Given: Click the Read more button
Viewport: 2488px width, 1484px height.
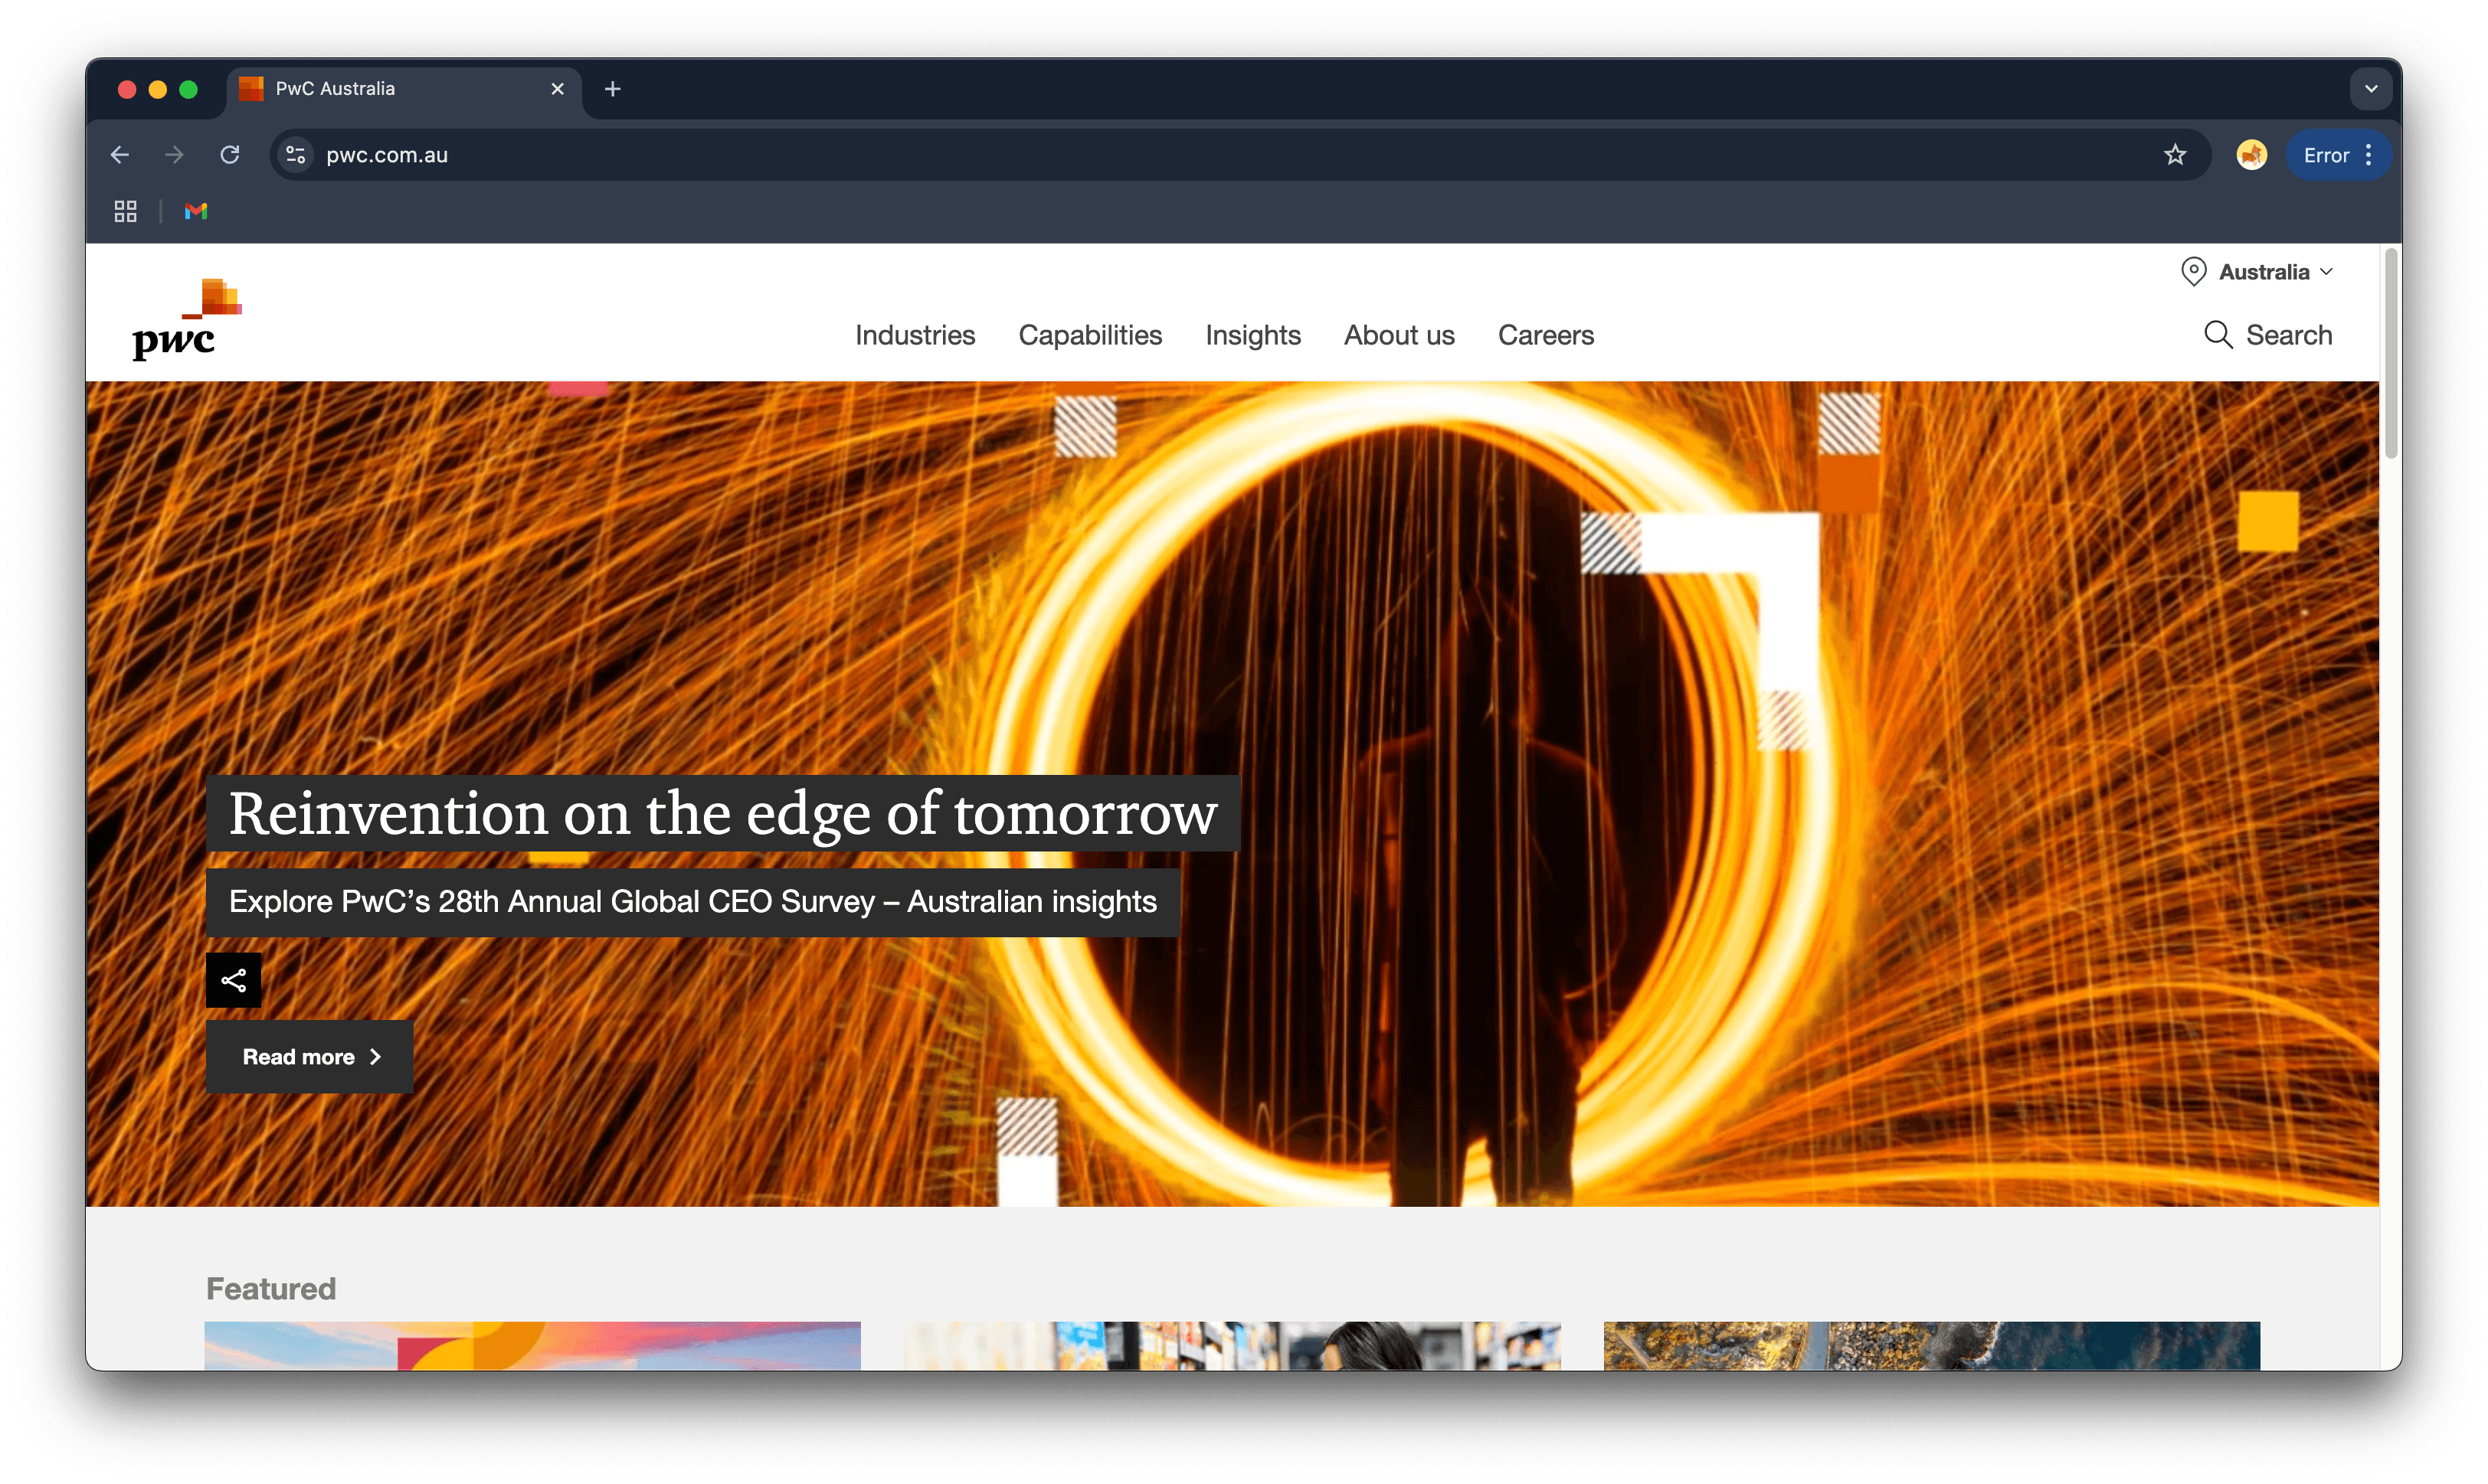Looking at the screenshot, I should 309,1057.
